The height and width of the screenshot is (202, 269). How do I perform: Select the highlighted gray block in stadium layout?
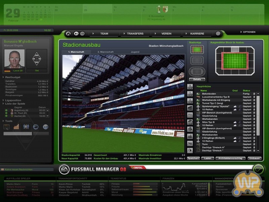click(235, 49)
